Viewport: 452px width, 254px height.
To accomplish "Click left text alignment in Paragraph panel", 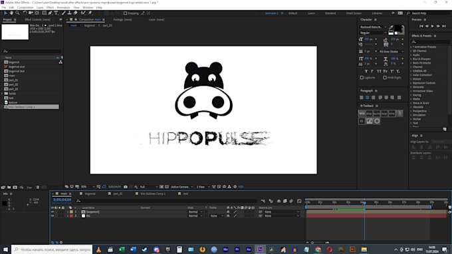I will point(362,98).
